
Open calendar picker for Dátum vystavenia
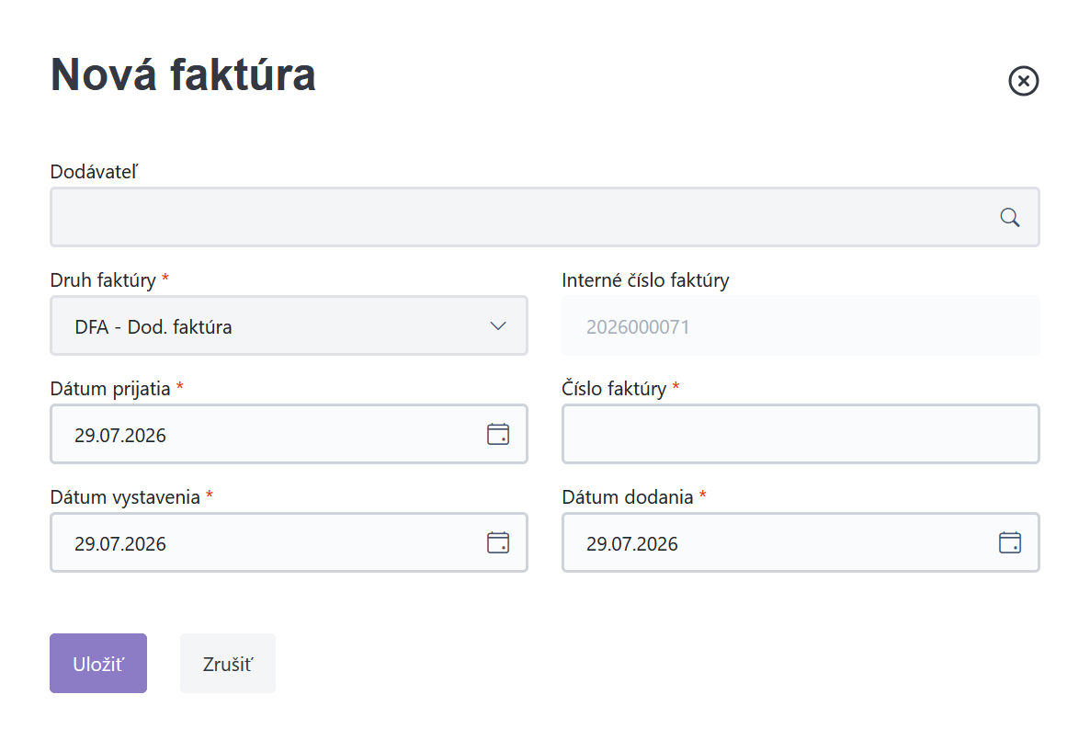pos(498,542)
